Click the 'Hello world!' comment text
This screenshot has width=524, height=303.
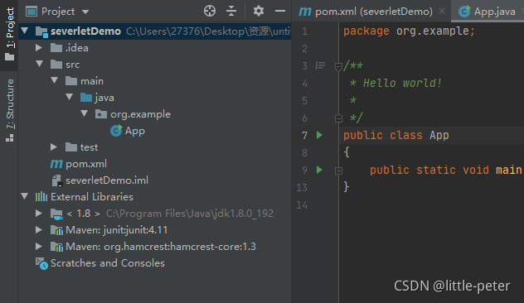click(x=402, y=83)
